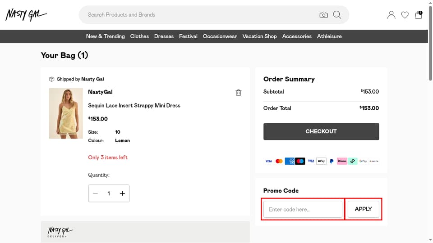Image resolution: width=433 pixels, height=243 pixels.
Task: Open the Athleisure menu
Action: 329,36
